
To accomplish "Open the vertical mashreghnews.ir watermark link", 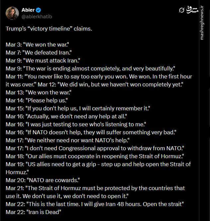I will (x=202, y=23).
